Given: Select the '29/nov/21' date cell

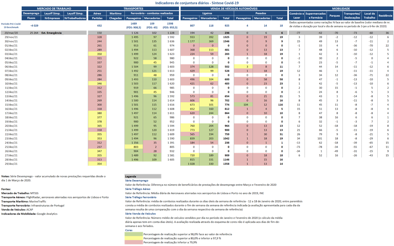Looking at the screenshot, I should [x=11, y=37].
